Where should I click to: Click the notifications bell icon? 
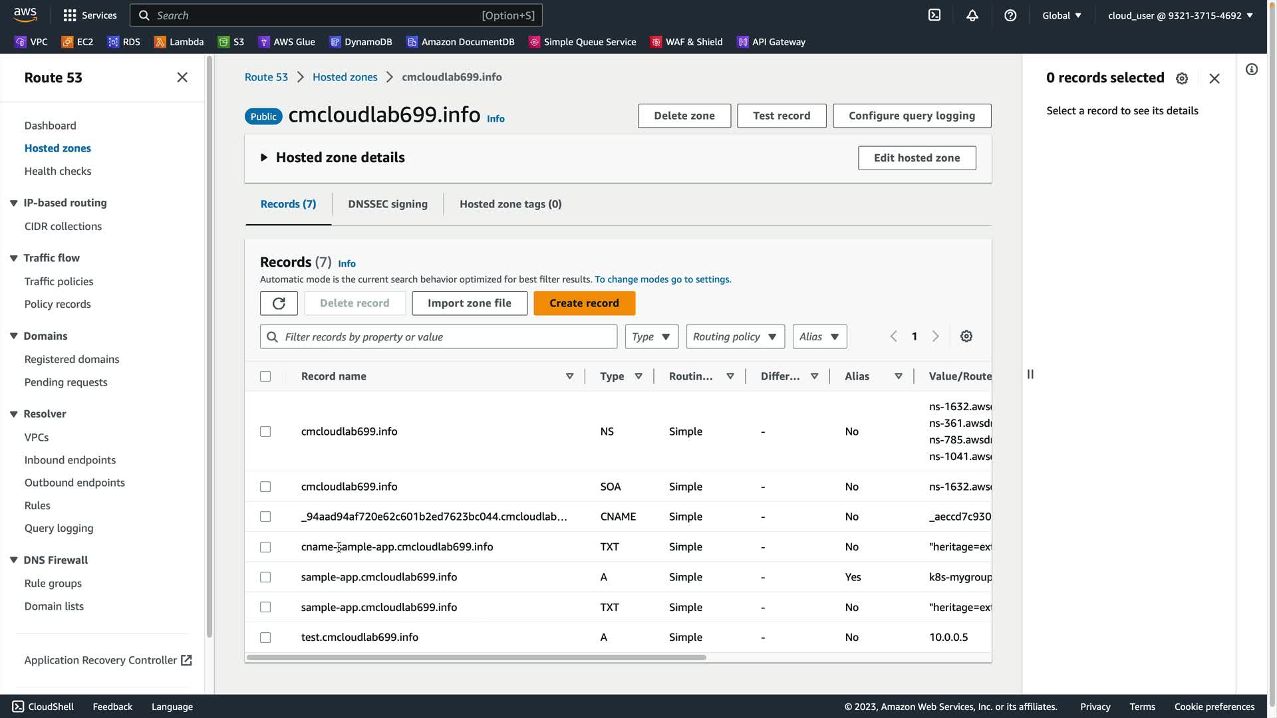(x=972, y=15)
